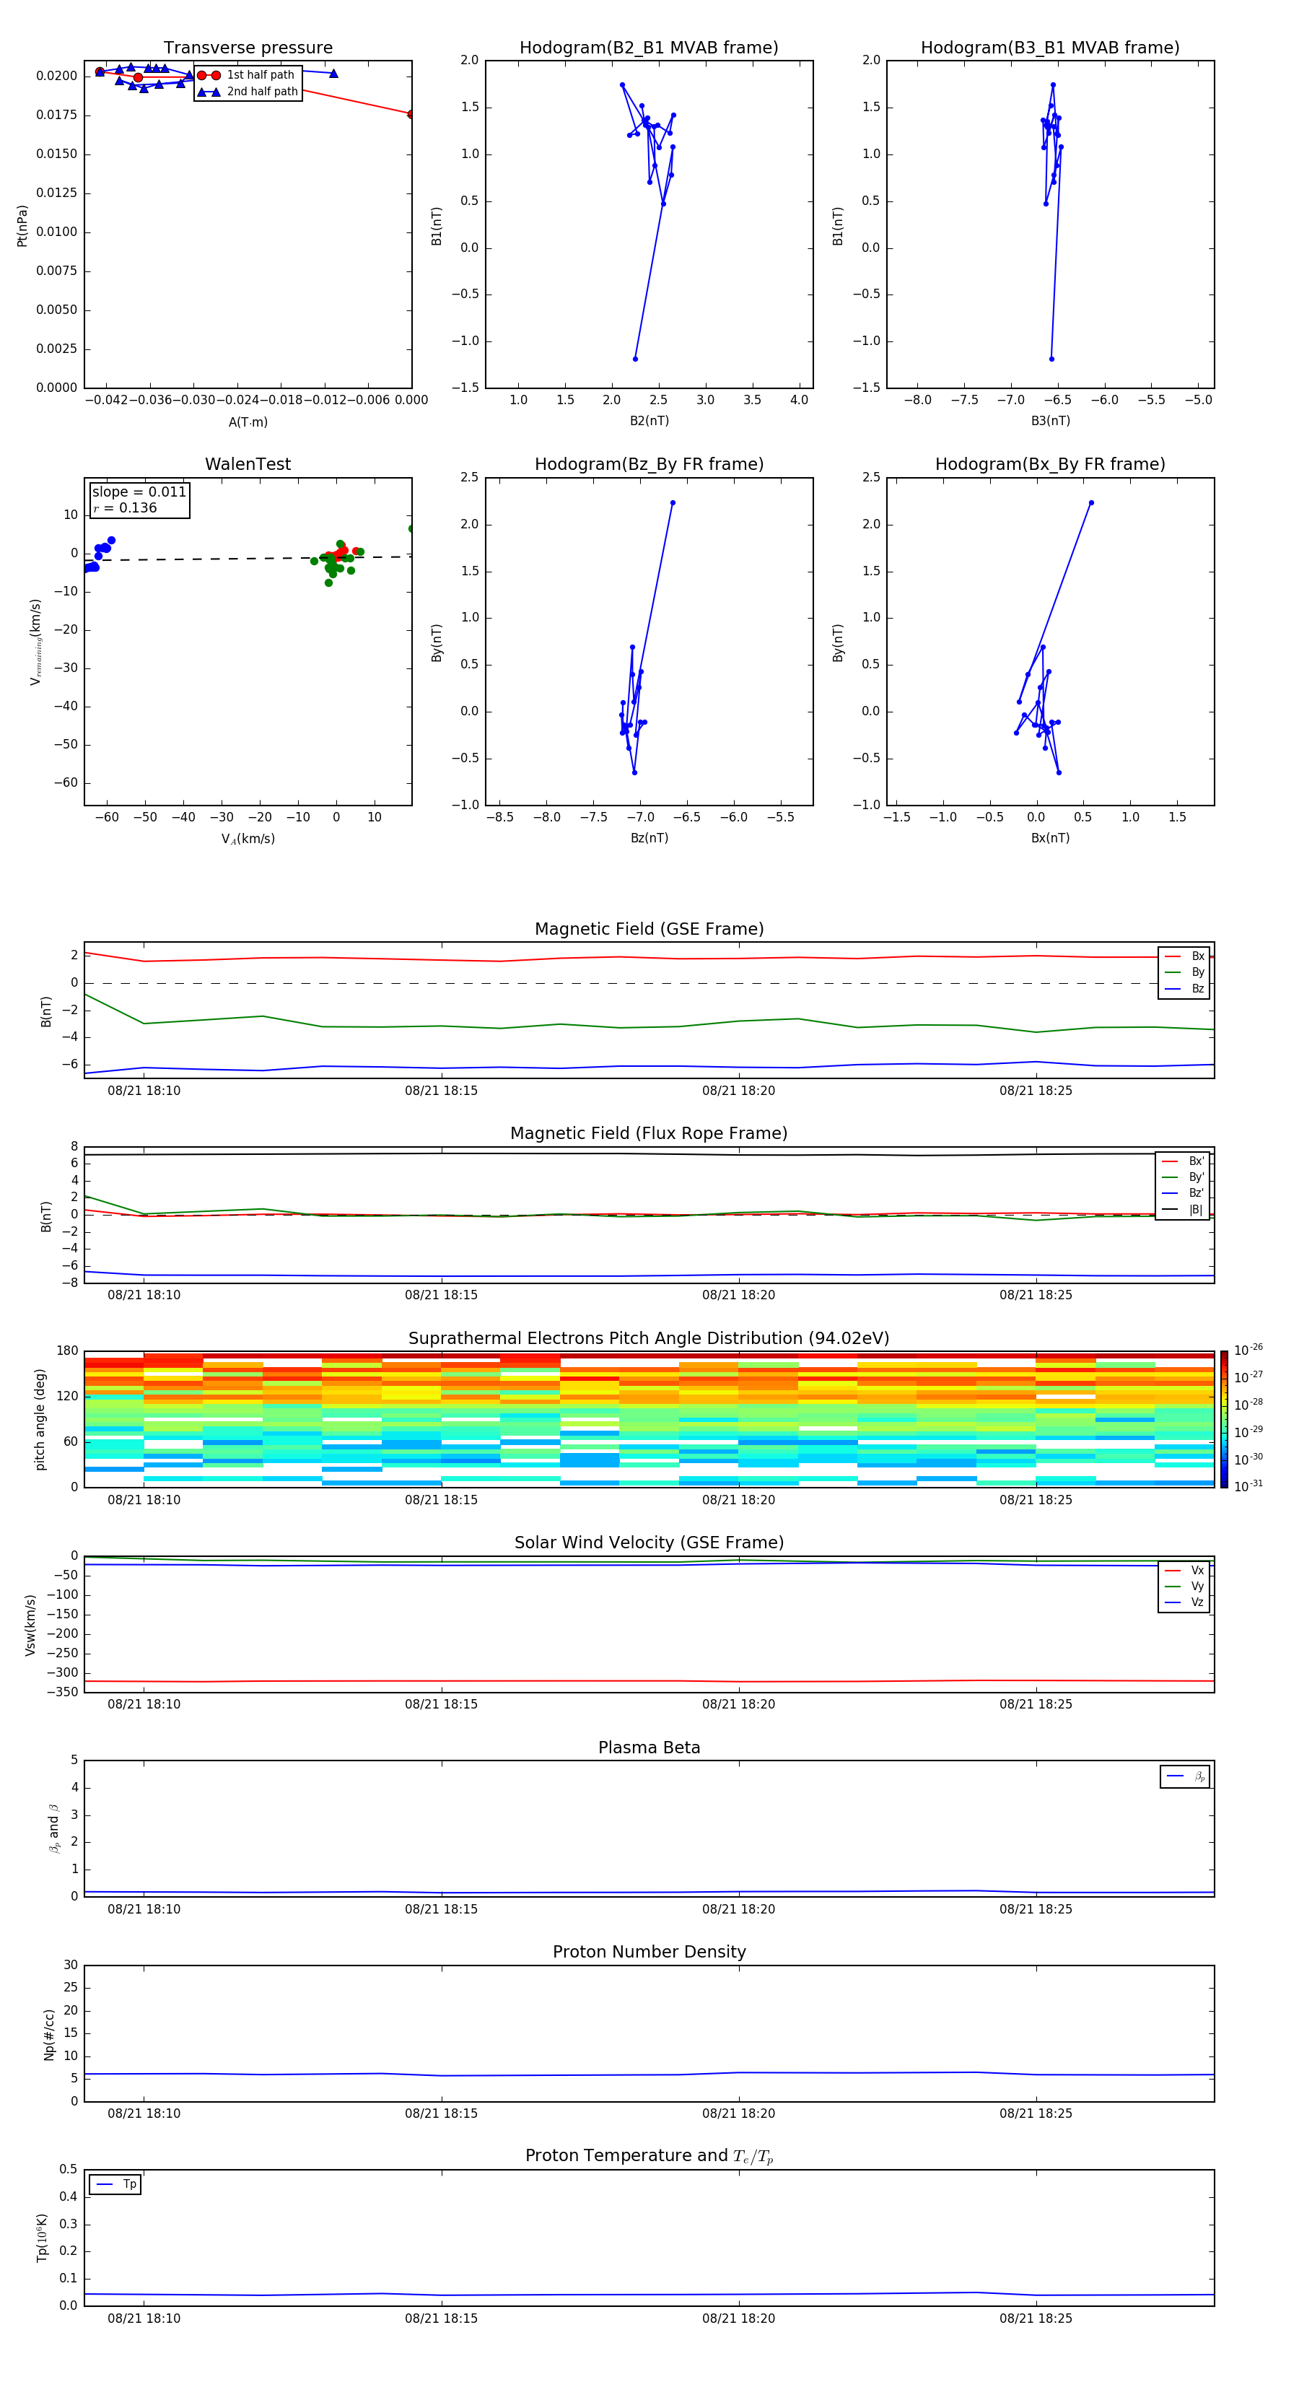This screenshot has height=2382, width=1299.
Task: Click the 'B3(nT)' axis label
Action: [1050, 421]
